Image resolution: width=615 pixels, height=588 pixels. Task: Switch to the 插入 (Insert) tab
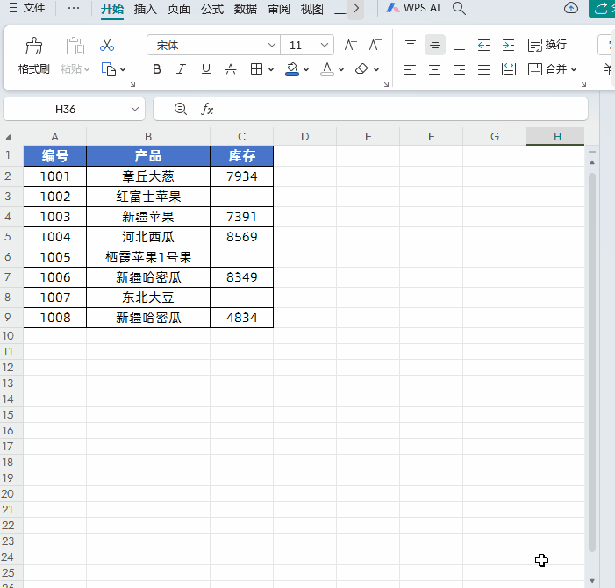[146, 9]
